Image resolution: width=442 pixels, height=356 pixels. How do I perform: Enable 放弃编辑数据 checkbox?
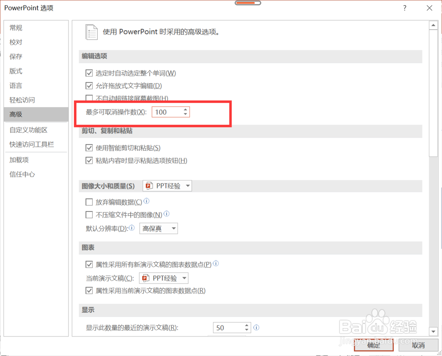coord(89,202)
